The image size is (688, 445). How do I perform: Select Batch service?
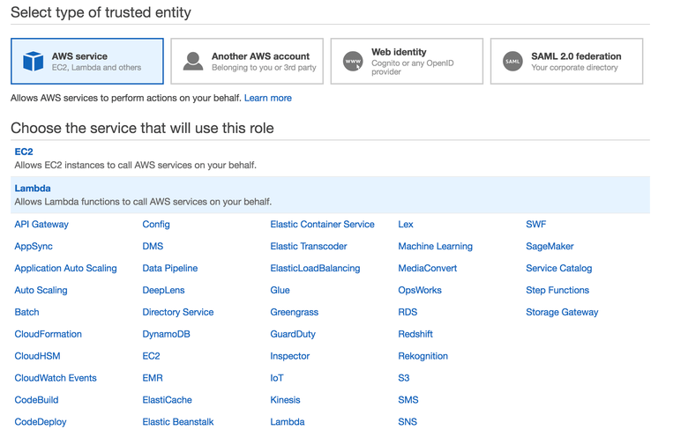point(26,312)
